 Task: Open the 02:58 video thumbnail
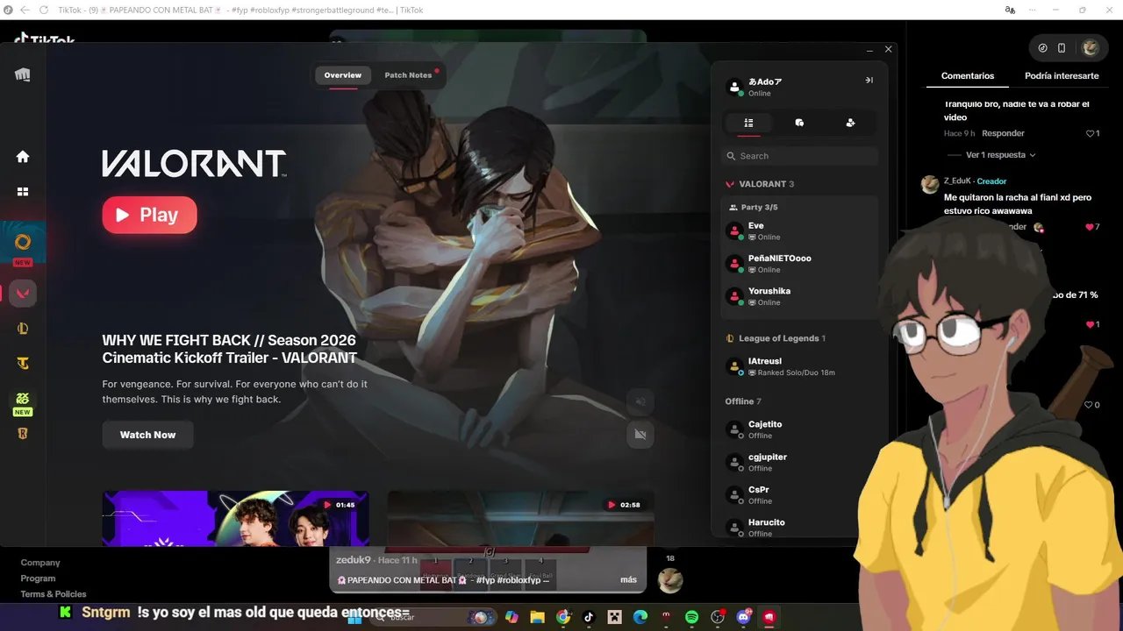tap(521, 519)
